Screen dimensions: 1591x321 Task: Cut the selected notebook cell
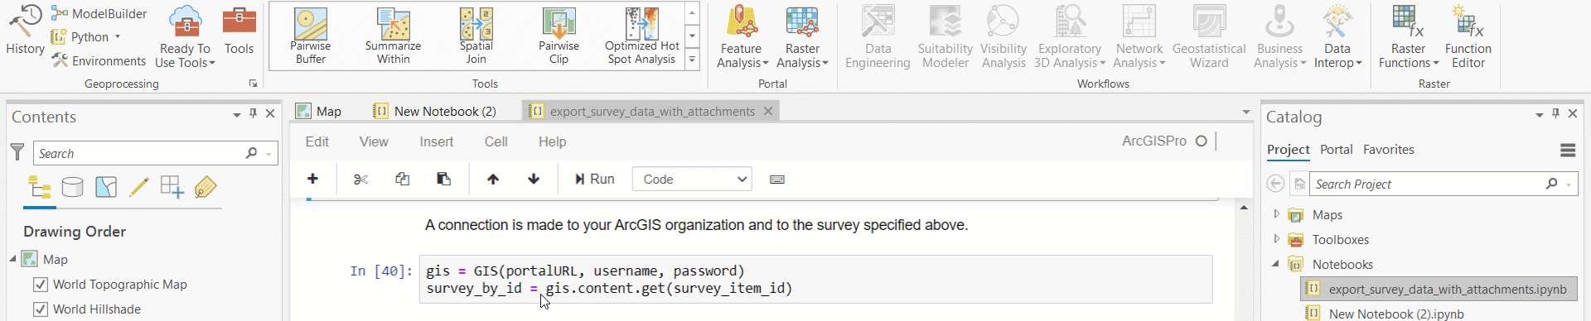[360, 179]
